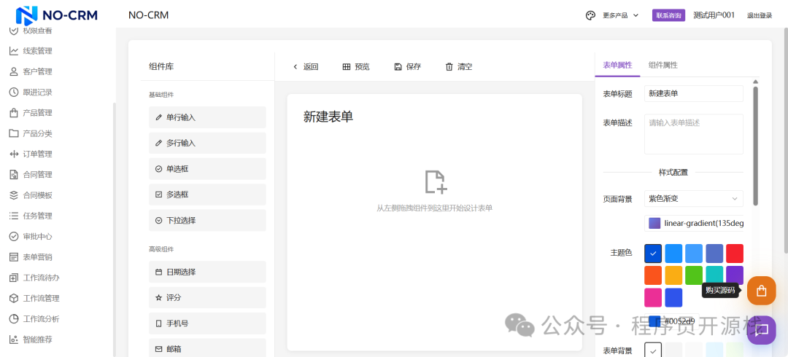
Task: Click the 表单描述 text area
Action: [x=694, y=134]
